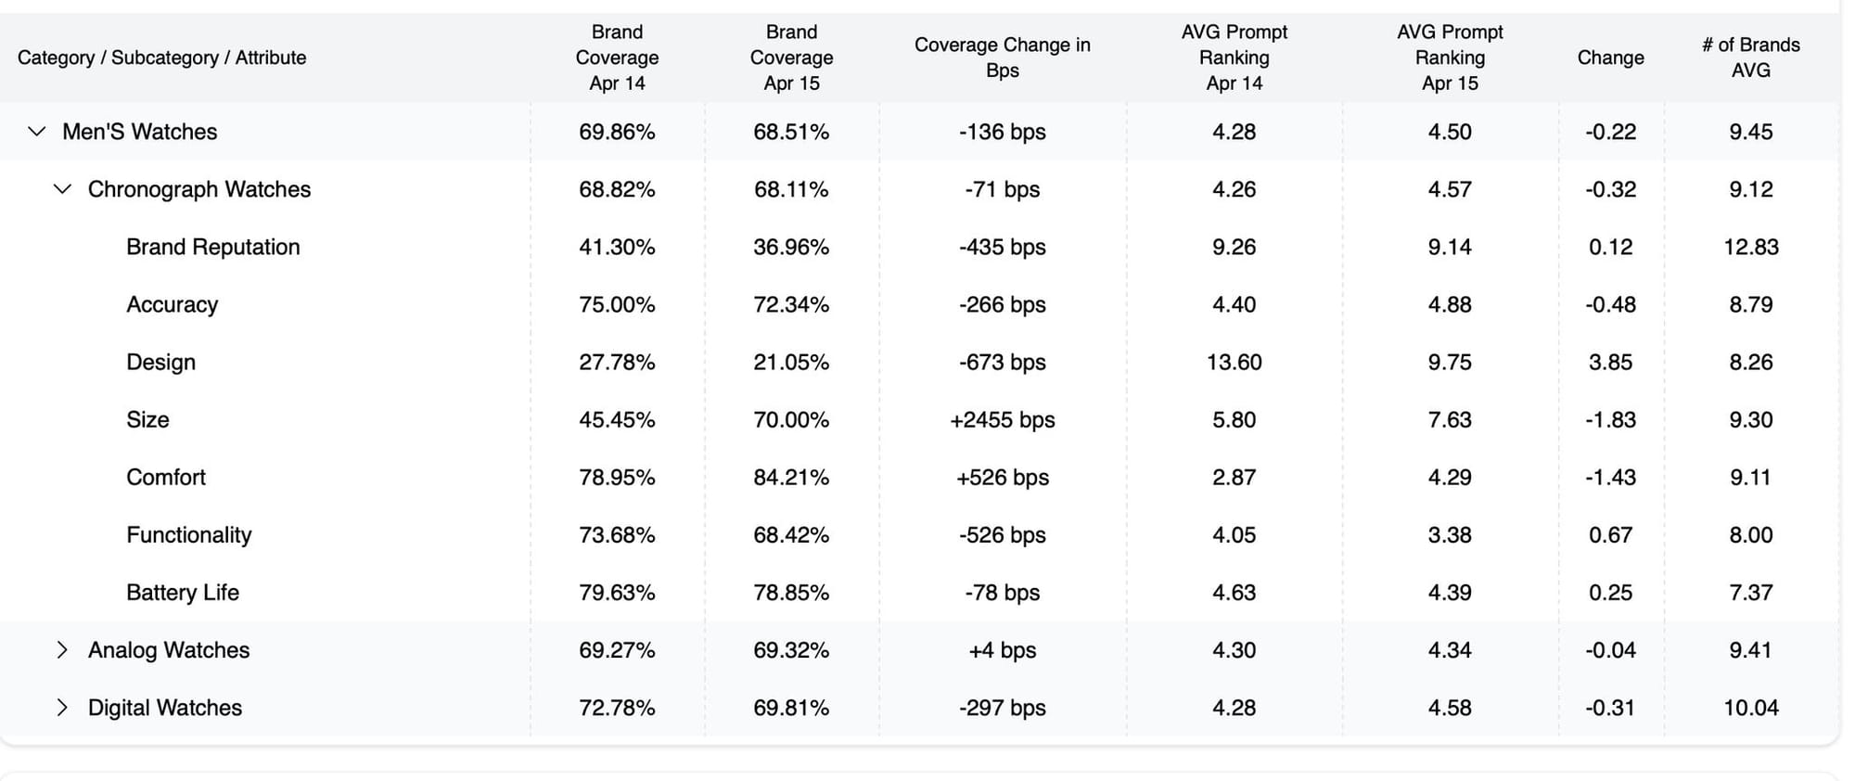Screen dimensions: 1855x781
Task: Click Category / Subcategory / Attribute header
Action: (161, 58)
